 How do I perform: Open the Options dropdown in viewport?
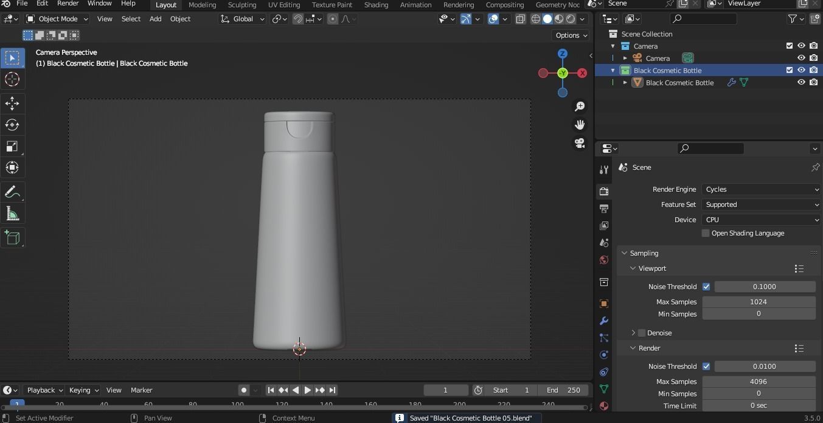[x=571, y=35]
